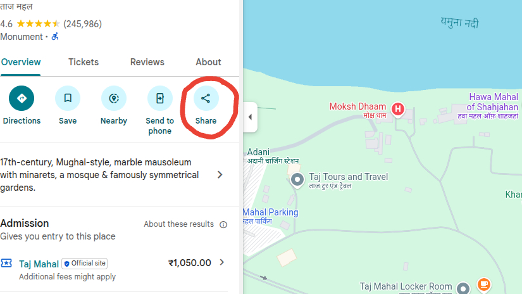Click the About these results info icon

pos(223,224)
